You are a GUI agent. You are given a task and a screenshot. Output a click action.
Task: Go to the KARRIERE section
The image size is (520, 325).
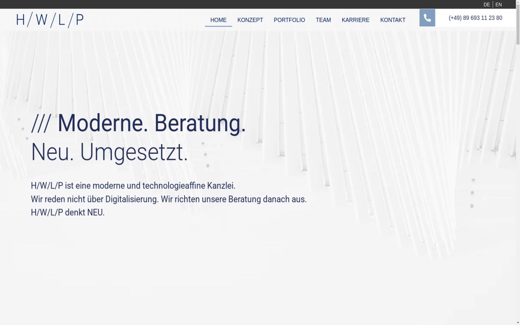coord(355,20)
